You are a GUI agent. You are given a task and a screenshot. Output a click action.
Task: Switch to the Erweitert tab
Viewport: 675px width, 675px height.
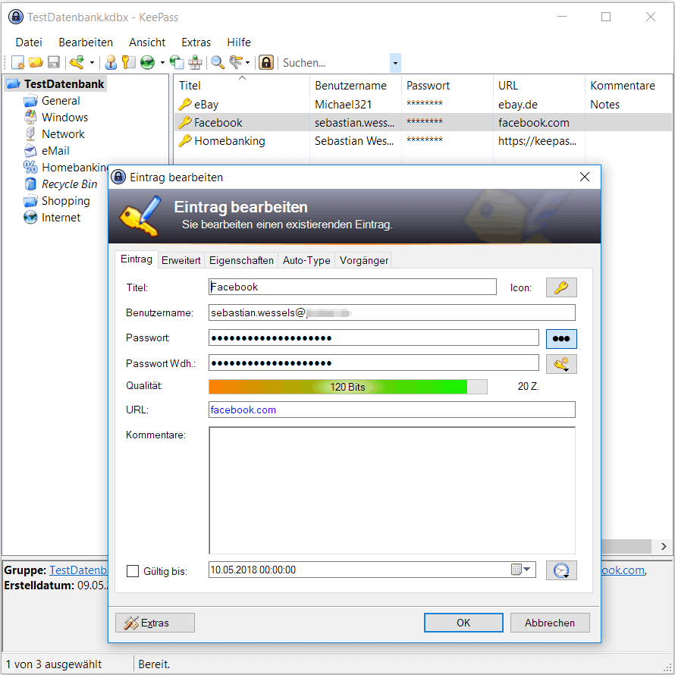coord(181,260)
